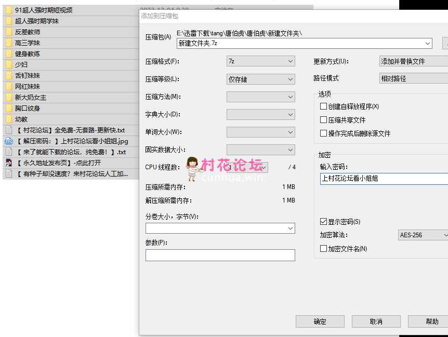
Task: Expand the 压缩等级 仅存储 dropdown
Action: (x=260, y=79)
